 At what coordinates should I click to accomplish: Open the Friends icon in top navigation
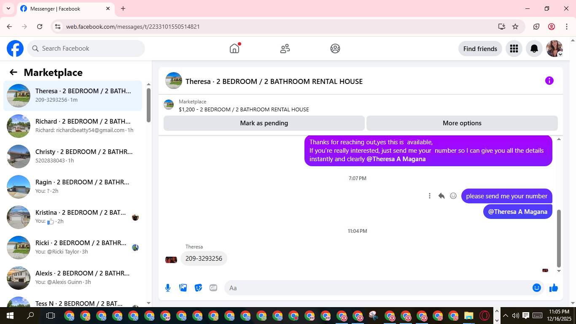click(x=285, y=49)
